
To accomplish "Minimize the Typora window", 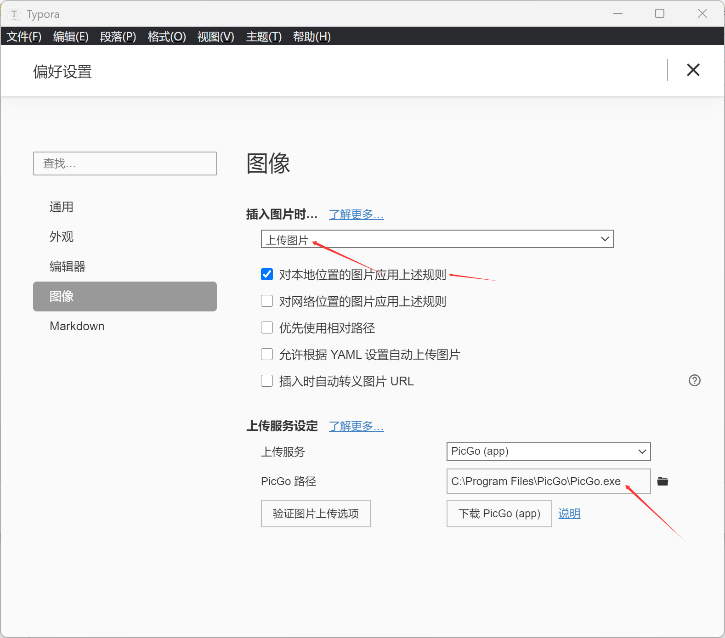I will pos(618,13).
